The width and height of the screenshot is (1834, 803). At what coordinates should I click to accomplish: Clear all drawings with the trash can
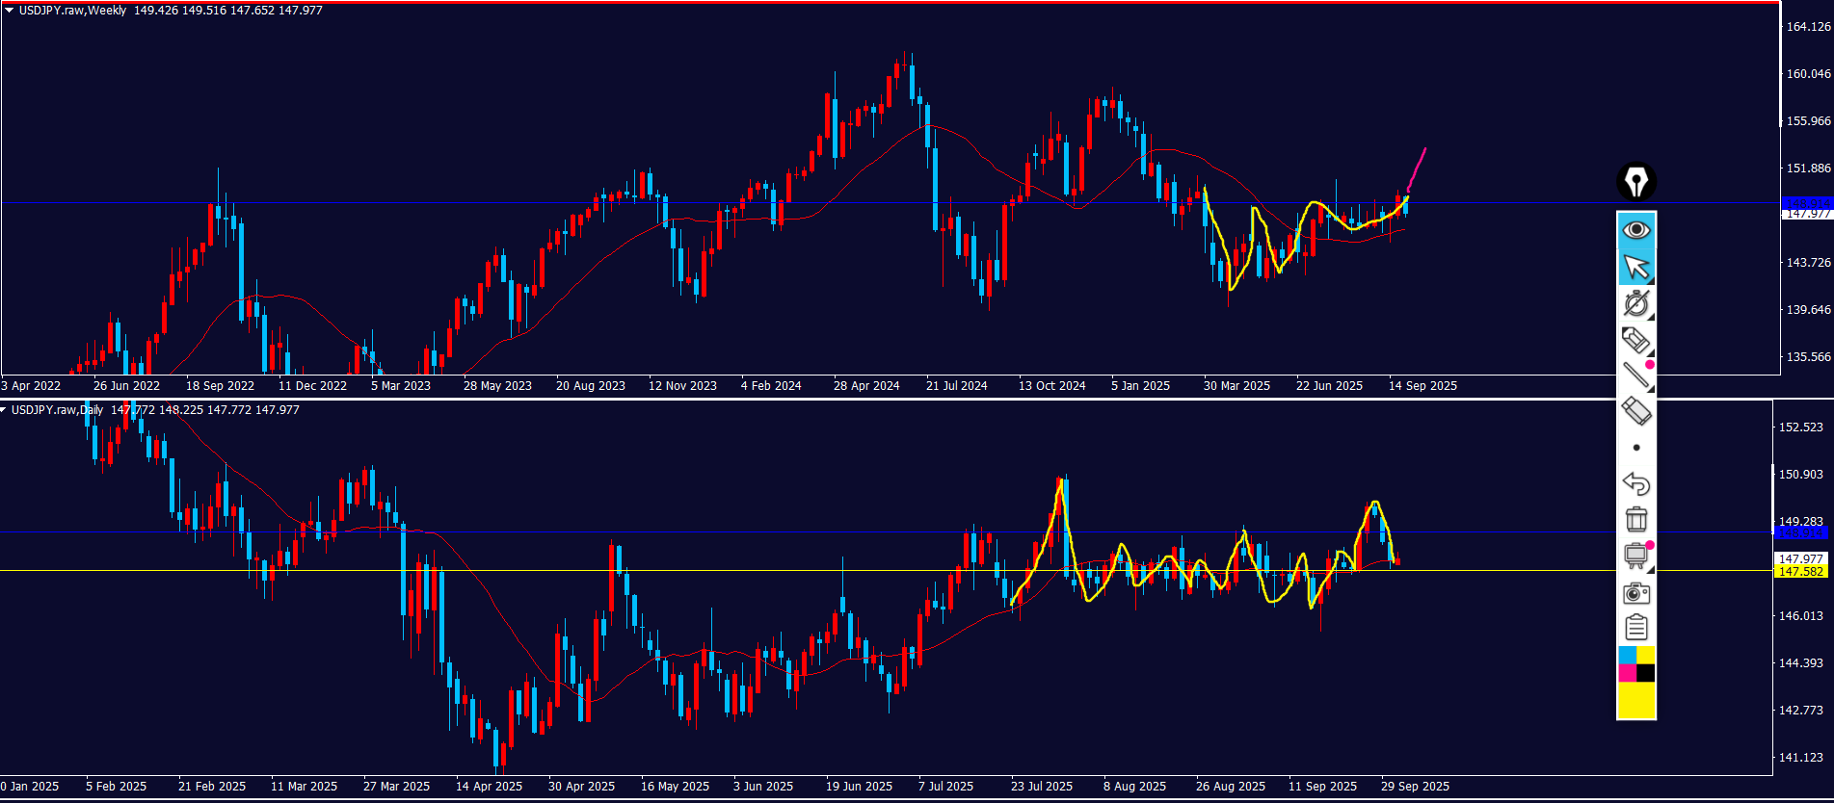click(1635, 519)
